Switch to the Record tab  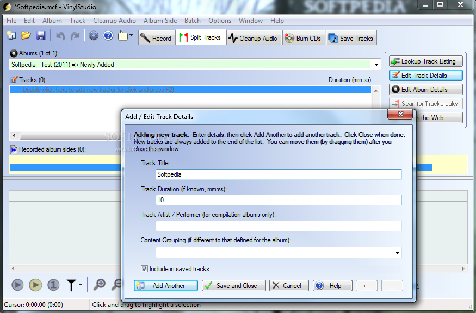click(157, 38)
